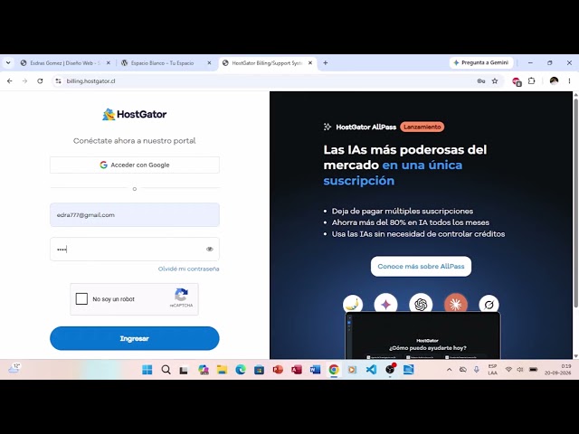Image resolution: width=579 pixels, height=434 pixels.
Task: Open a new browser tab
Action: tap(326, 62)
